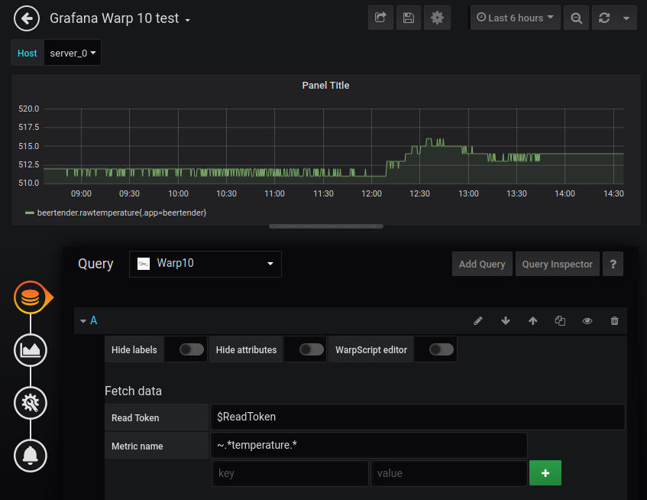Open the refresh interval dropdown arrow
Screen dimensions: 647x500
tap(626, 18)
